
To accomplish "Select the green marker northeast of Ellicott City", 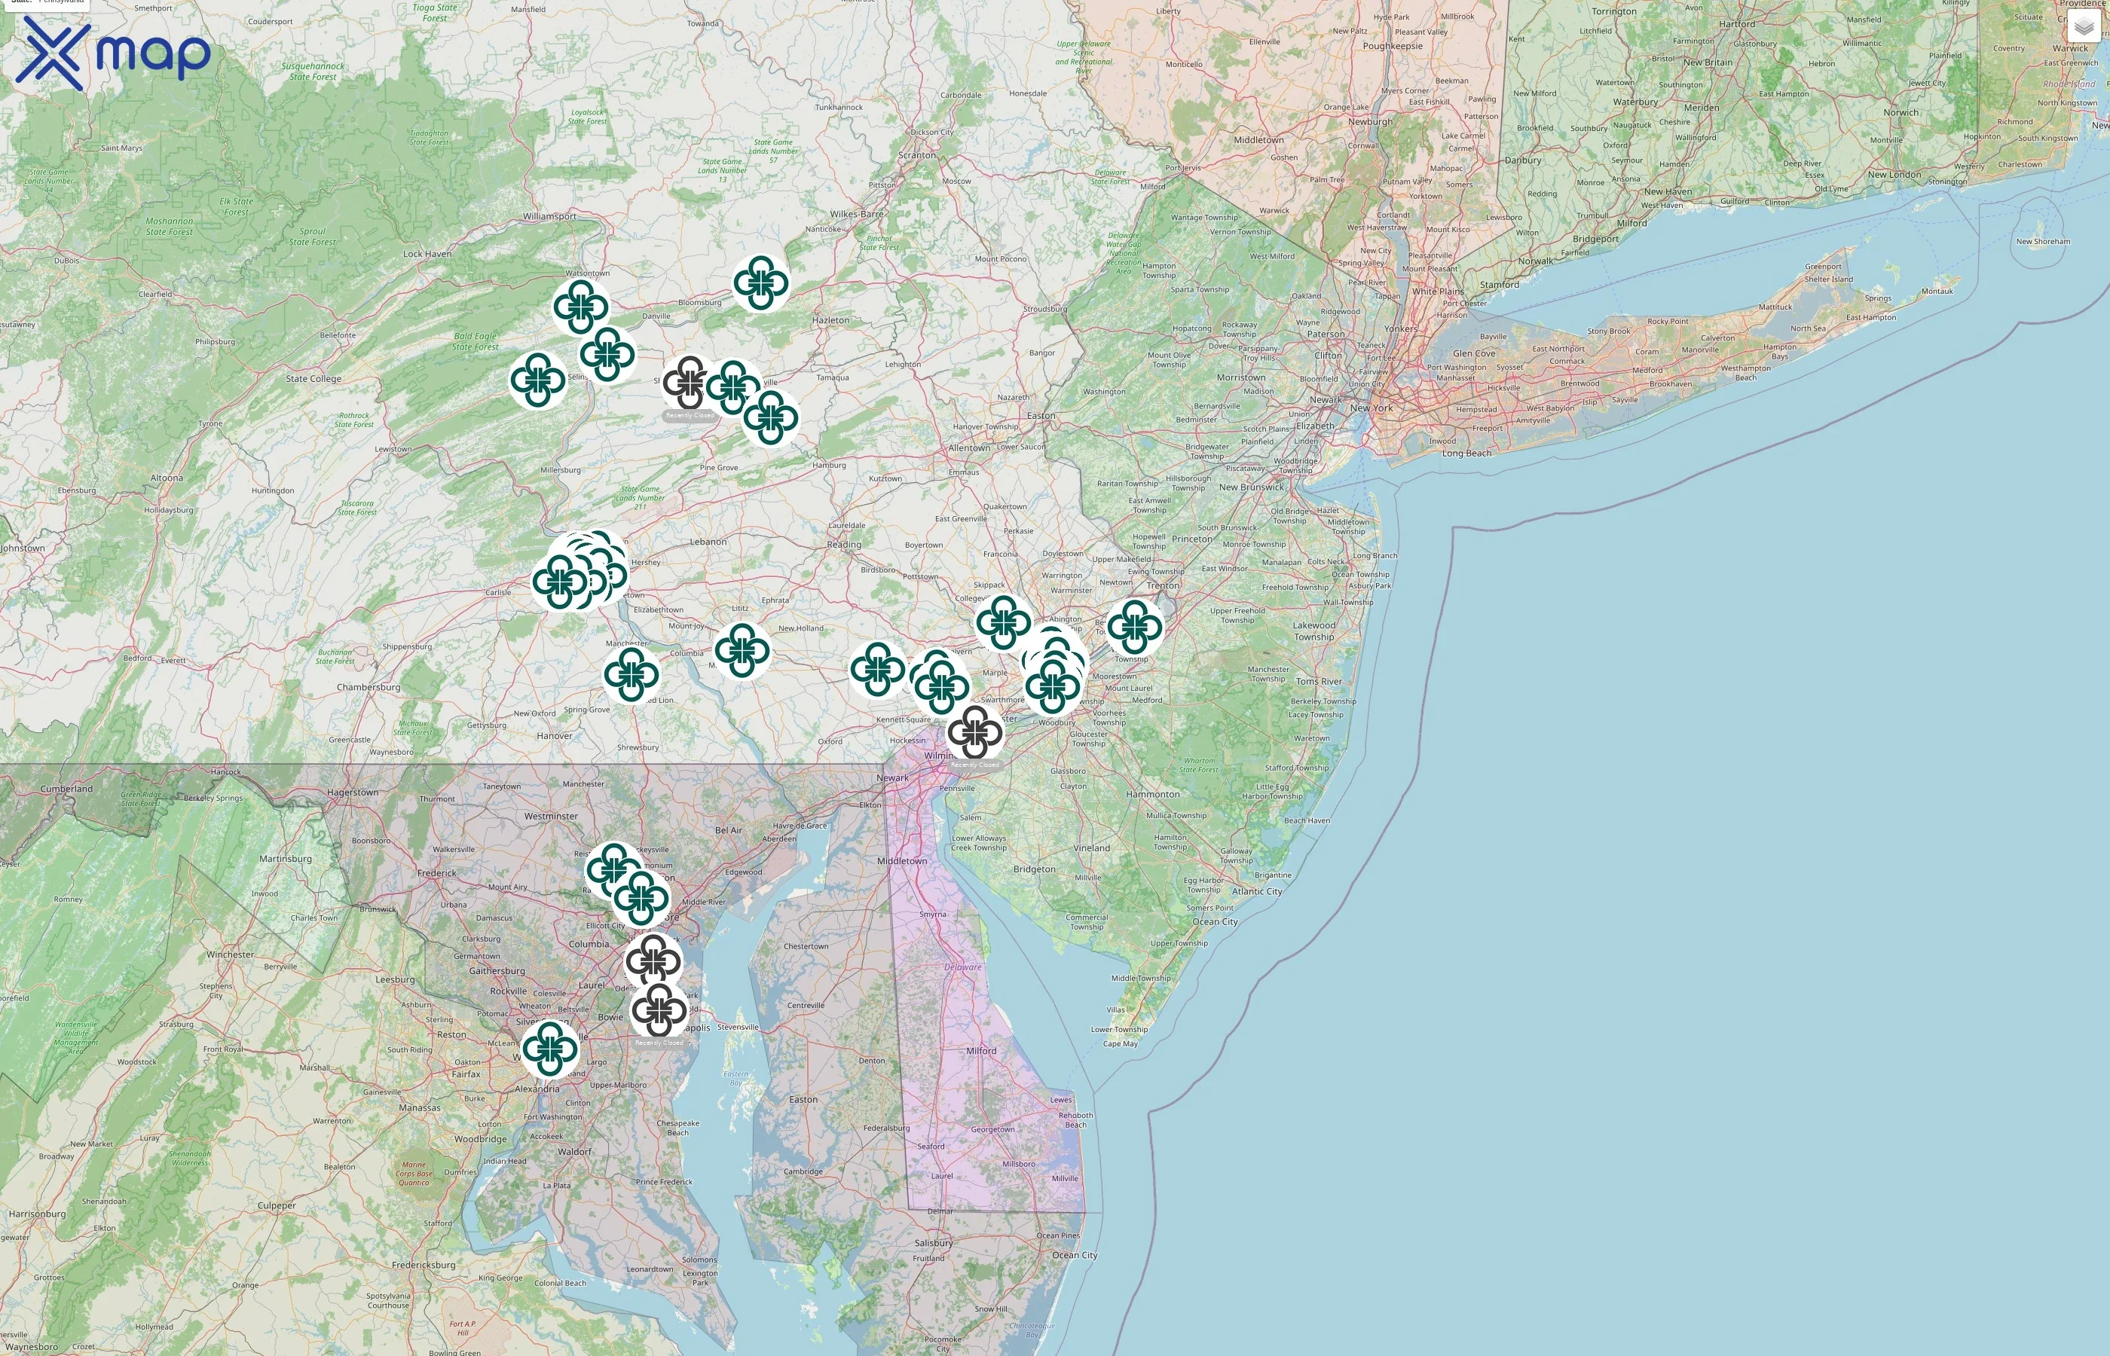I will click(641, 898).
